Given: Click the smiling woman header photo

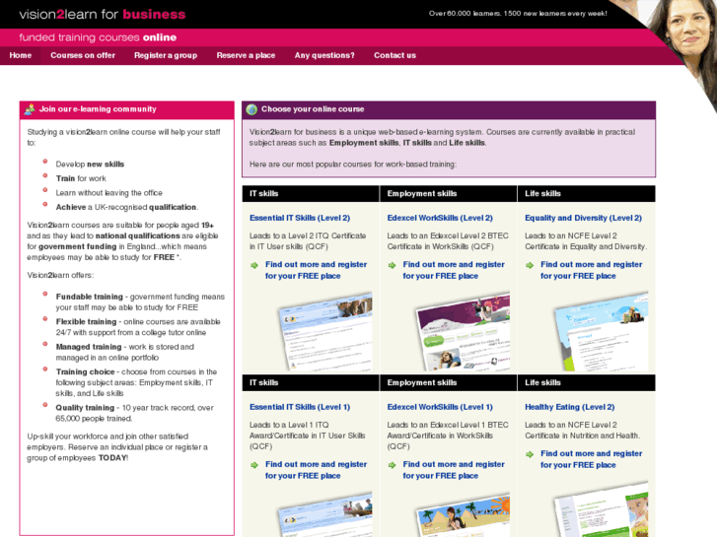Looking at the screenshot, I should pyautogui.click(x=681, y=41).
